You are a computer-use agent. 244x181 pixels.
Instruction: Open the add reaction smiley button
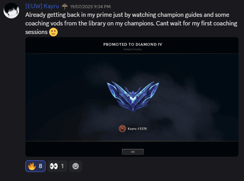pos(76,166)
